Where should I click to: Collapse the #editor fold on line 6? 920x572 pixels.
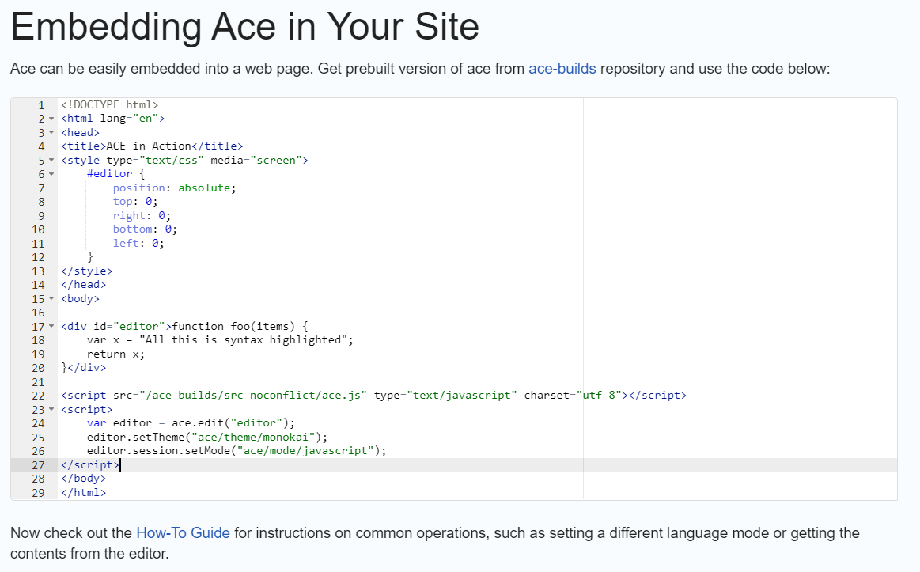51,174
